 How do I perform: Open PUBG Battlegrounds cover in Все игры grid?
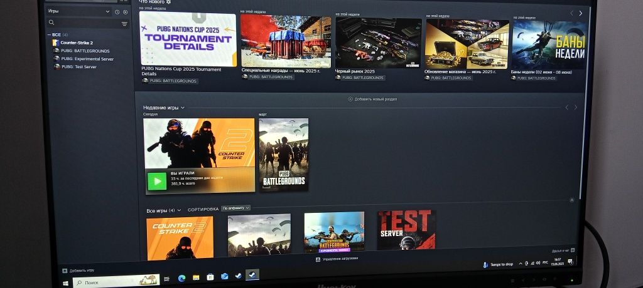pyautogui.click(x=259, y=234)
